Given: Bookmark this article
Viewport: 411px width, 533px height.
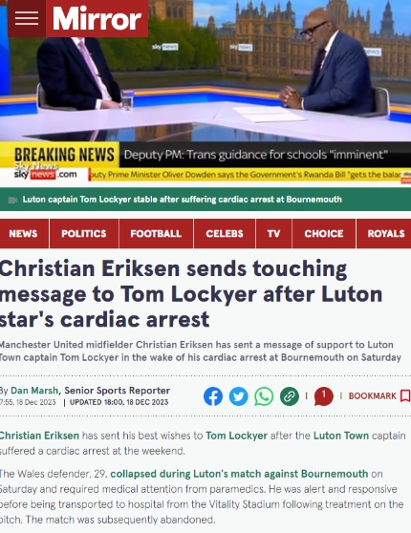Looking at the screenshot, I should pos(379,396).
